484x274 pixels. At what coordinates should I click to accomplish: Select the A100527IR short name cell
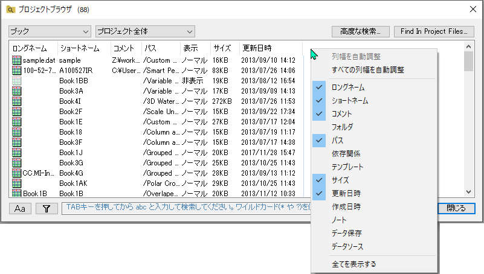point(76,70)
